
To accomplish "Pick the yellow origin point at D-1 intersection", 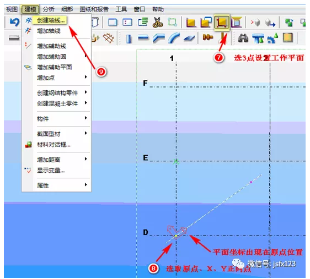I will [176, 236].
